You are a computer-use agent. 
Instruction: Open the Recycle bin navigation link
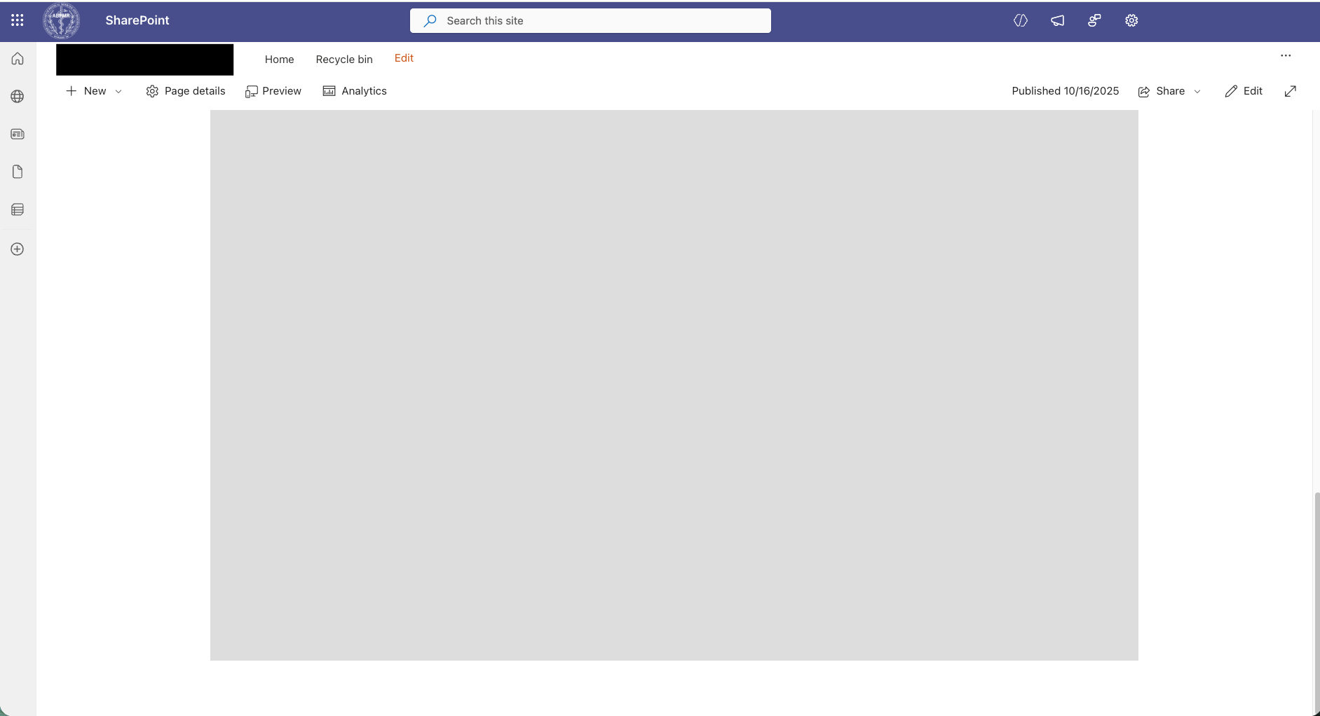pyautogui.click(x=344, y=60)
